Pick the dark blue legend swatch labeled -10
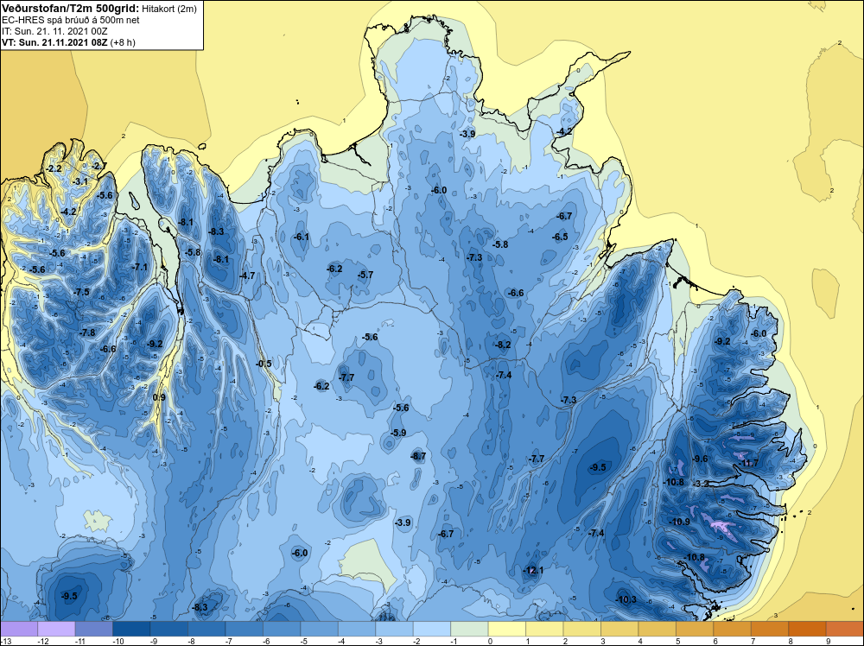864x646 pixels. click(130, 629)
